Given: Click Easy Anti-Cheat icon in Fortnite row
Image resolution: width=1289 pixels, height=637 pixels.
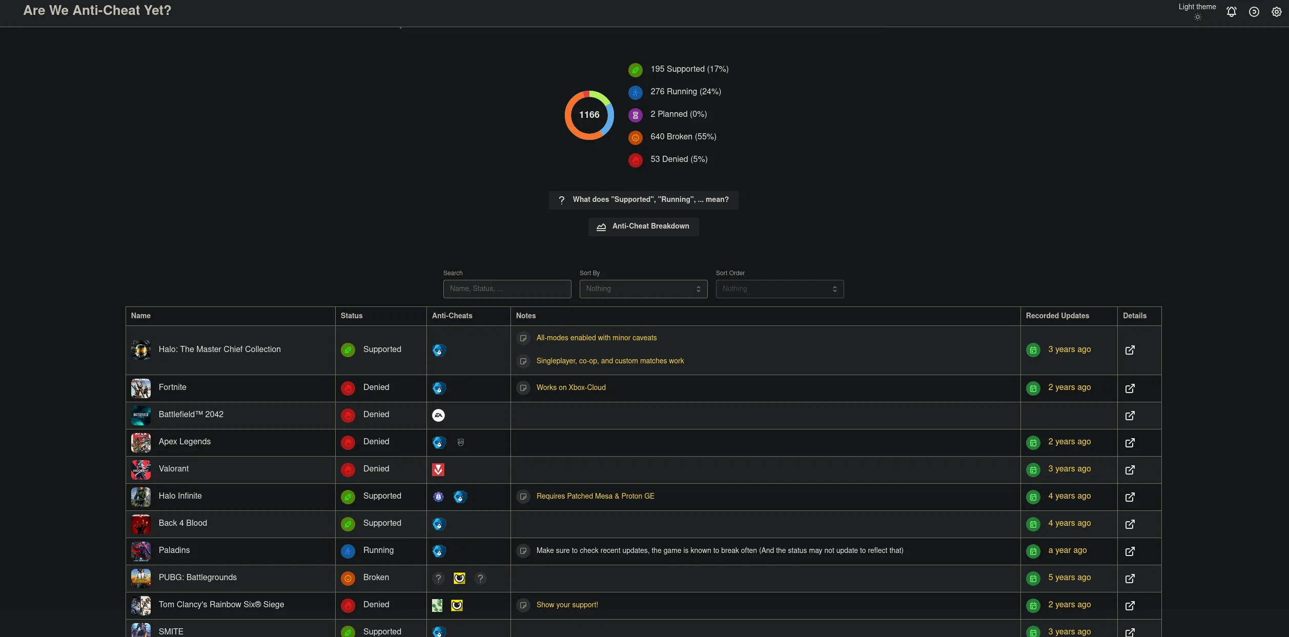Looking at the screenshot, I should point(439,388).
